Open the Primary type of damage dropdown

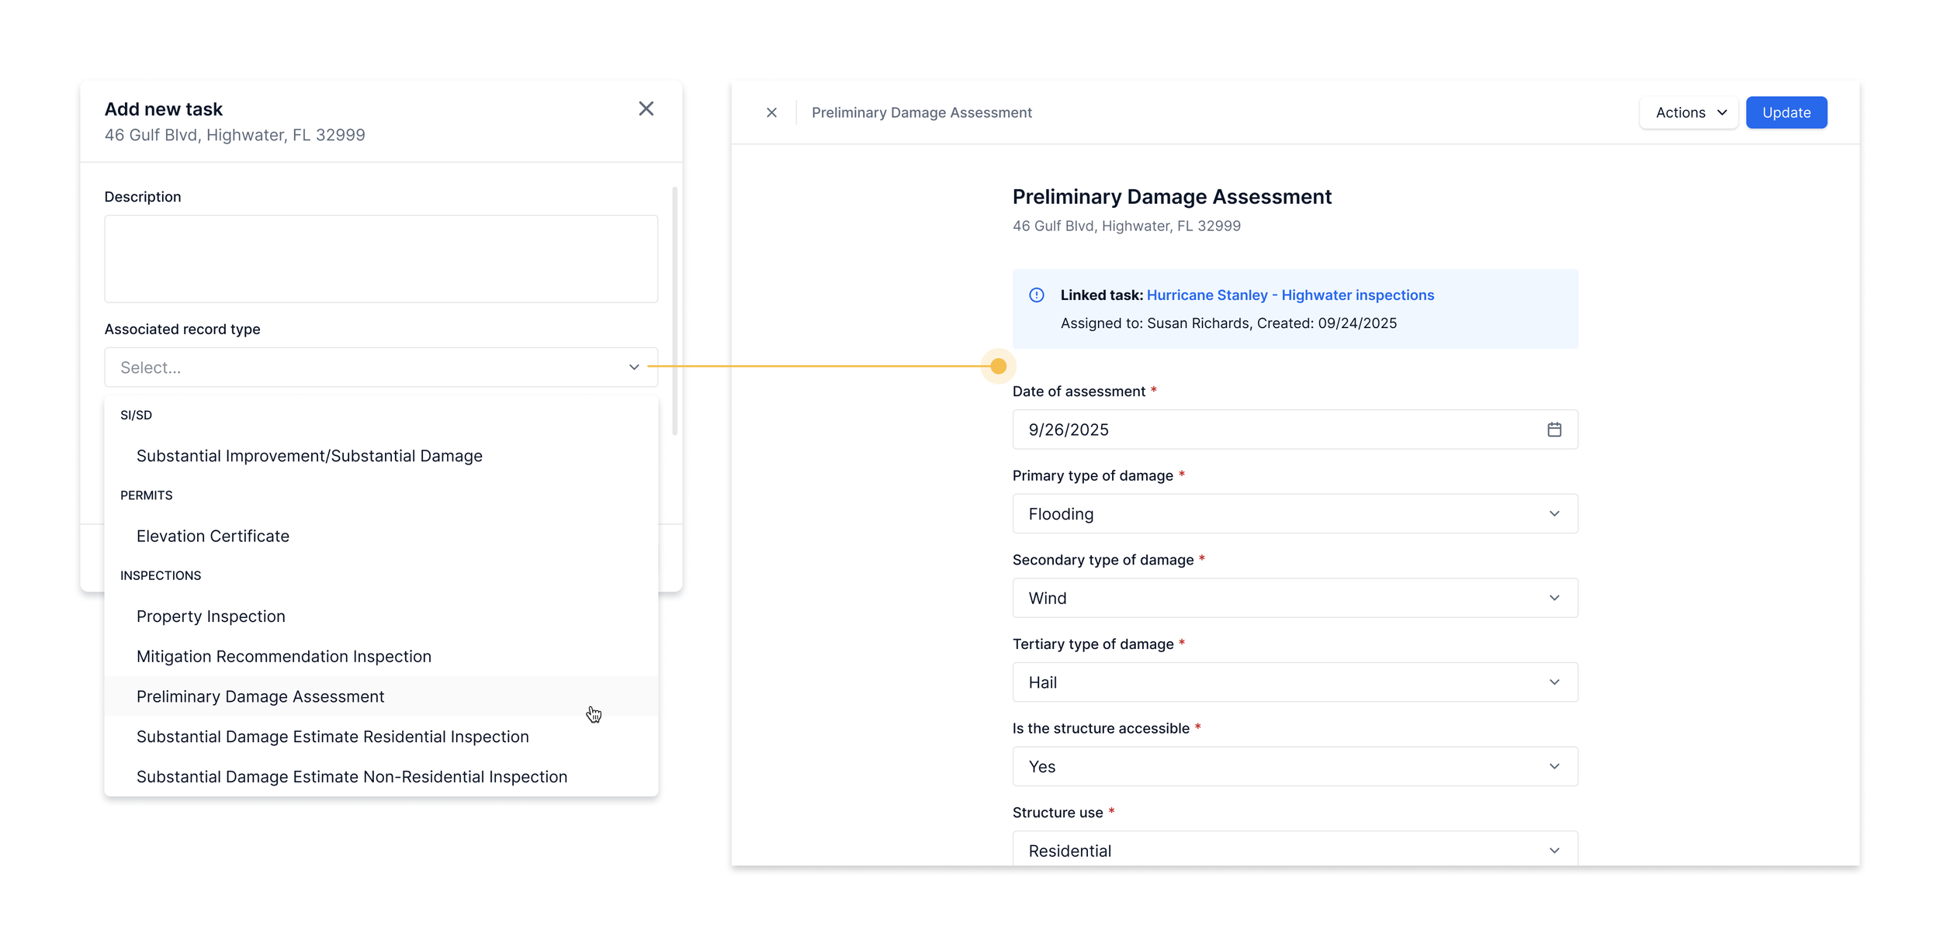pos(1294,514)
